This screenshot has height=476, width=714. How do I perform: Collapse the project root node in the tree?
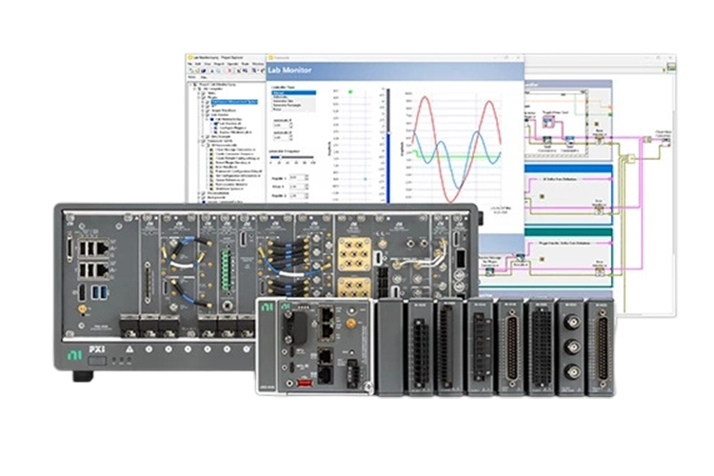(190, 85)
